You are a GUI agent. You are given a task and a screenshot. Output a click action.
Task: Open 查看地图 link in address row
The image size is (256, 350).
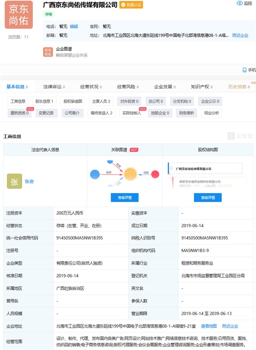click(210, 326)
